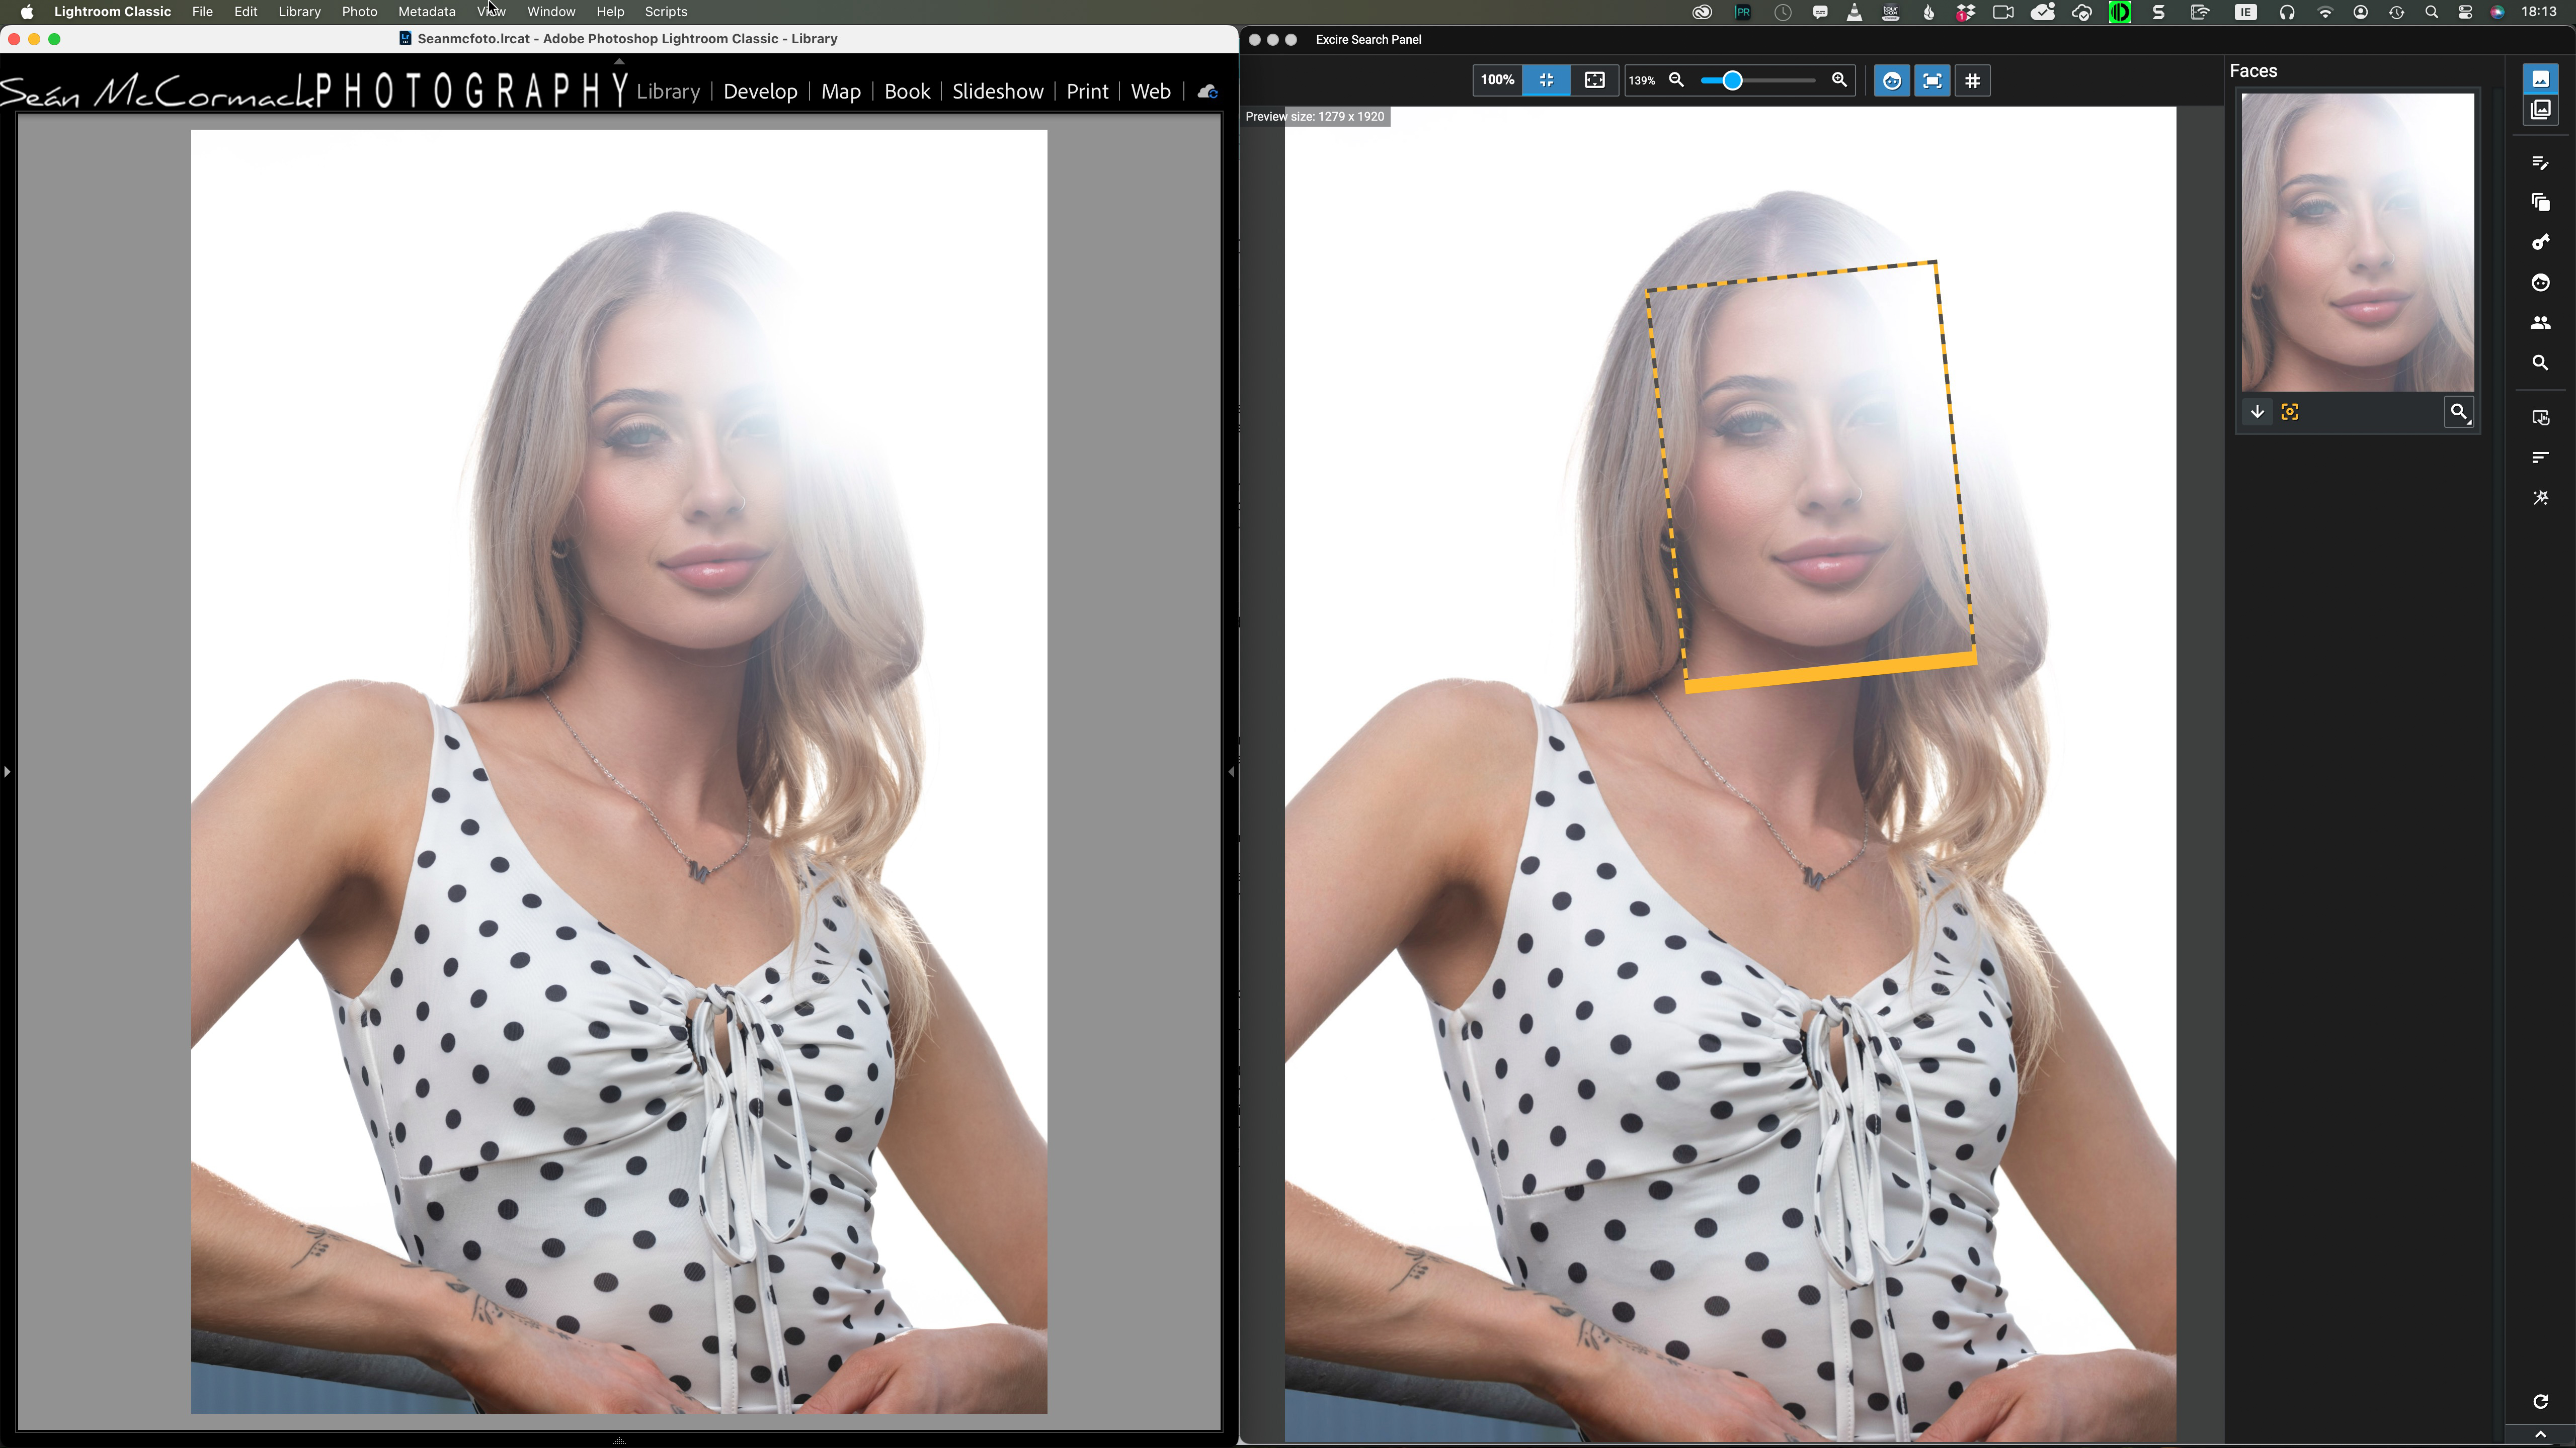Switch to the Slideshow module
2576x1448 pixels.
[998, 92]
